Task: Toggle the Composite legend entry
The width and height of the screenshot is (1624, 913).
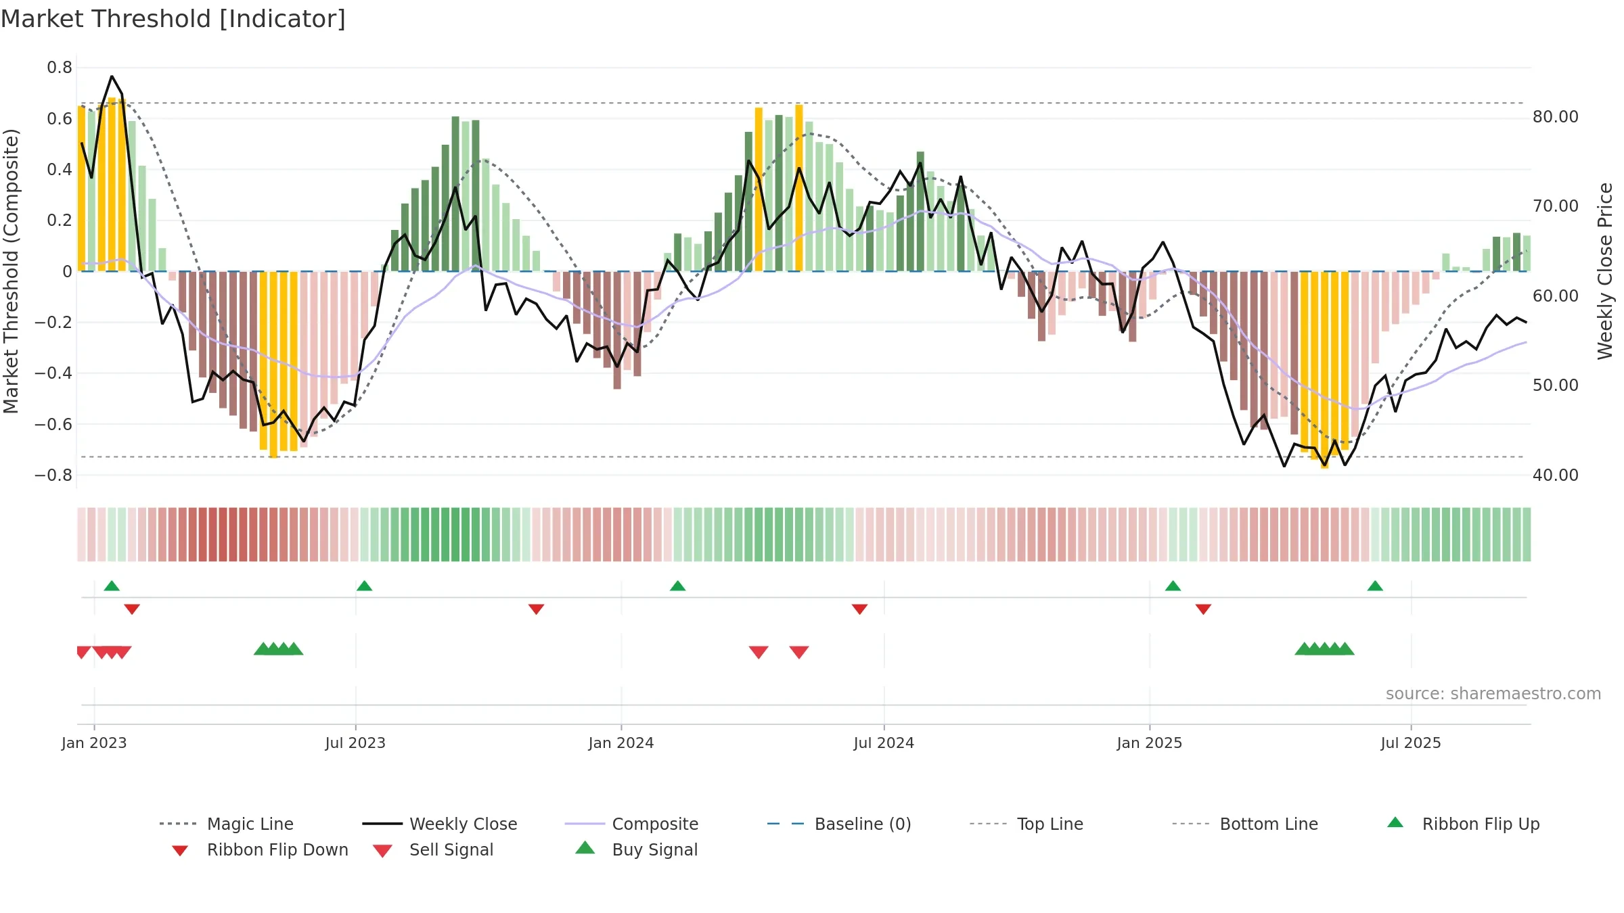Action: (x=631, y=824)
